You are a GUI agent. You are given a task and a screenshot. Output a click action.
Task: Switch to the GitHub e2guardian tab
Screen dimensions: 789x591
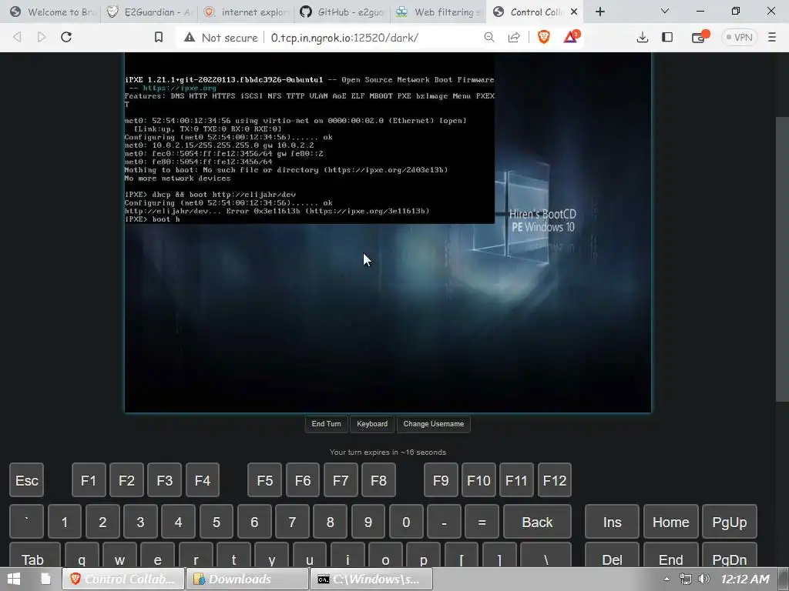click(x=344, y=12)
